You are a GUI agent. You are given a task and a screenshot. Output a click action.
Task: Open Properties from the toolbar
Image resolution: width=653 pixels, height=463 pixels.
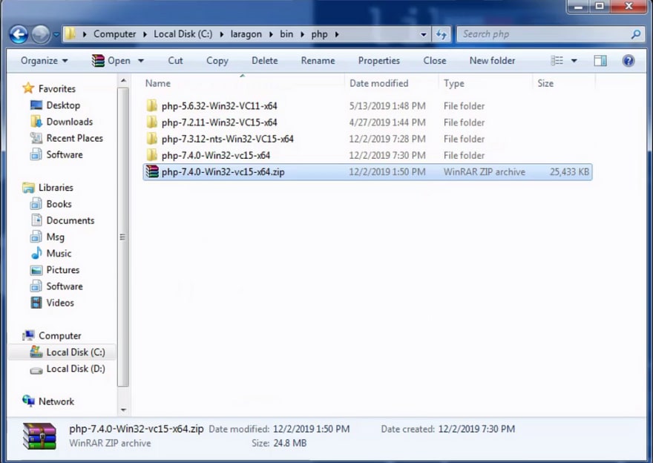point(379,61)
